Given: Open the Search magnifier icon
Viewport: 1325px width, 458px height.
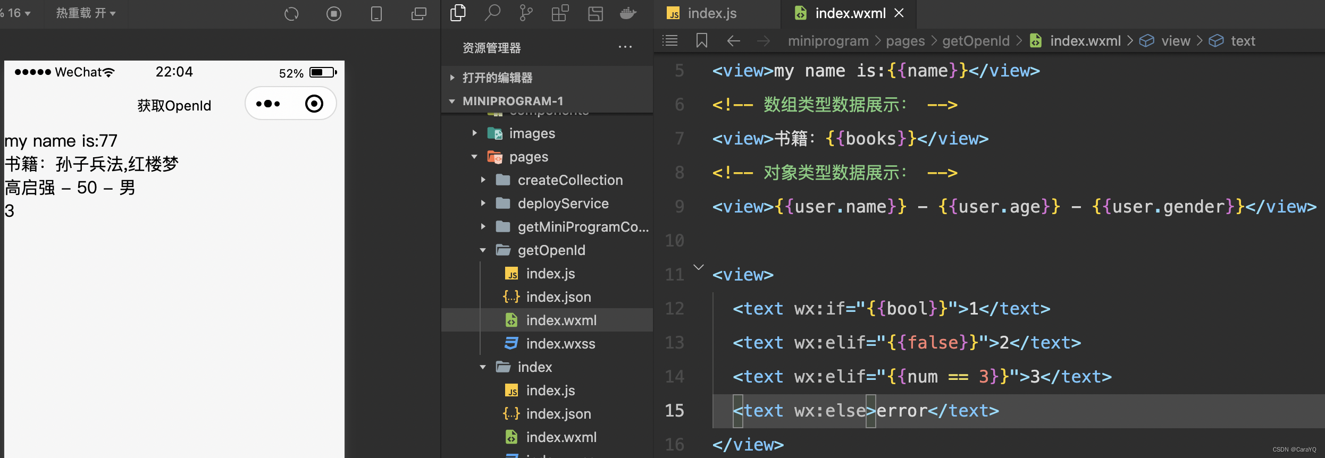Looking at the screenshot, I should click(492, 13).
